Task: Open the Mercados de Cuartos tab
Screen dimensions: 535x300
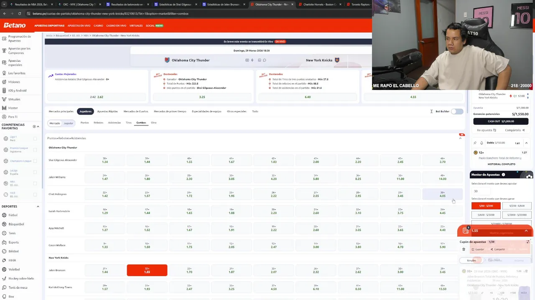Action: [x=136, y=111]
